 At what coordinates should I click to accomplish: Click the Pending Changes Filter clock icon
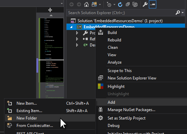tap(109, 4)
